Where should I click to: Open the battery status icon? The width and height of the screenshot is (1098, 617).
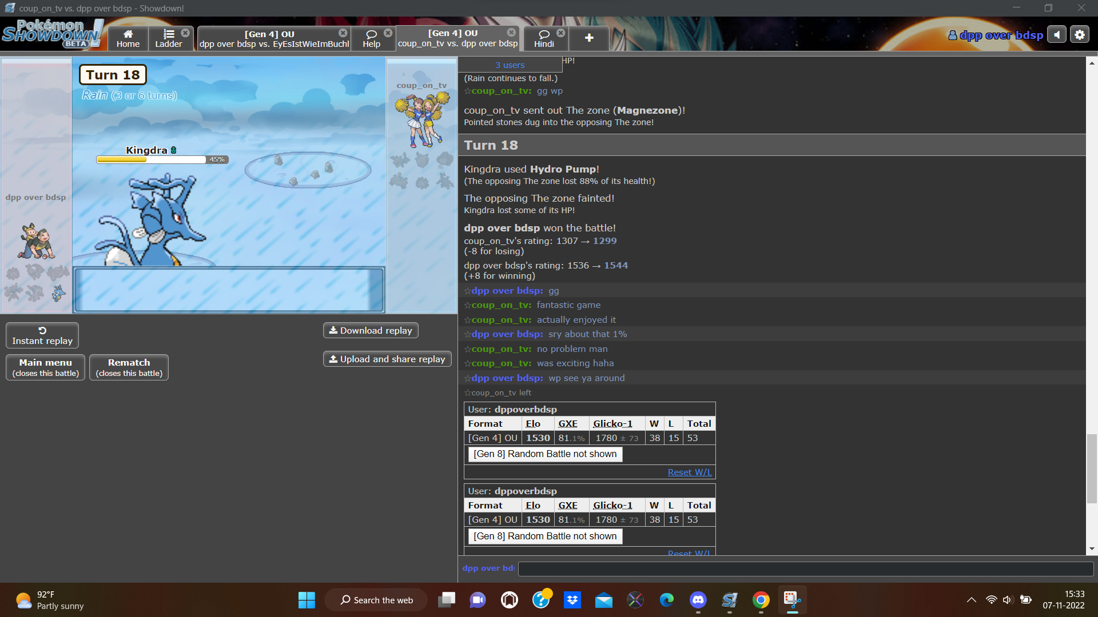tap(1026, 600)
